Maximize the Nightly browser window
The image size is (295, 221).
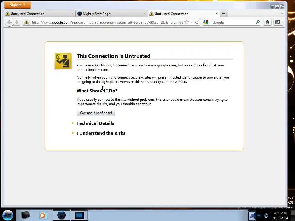click(277, 7)
